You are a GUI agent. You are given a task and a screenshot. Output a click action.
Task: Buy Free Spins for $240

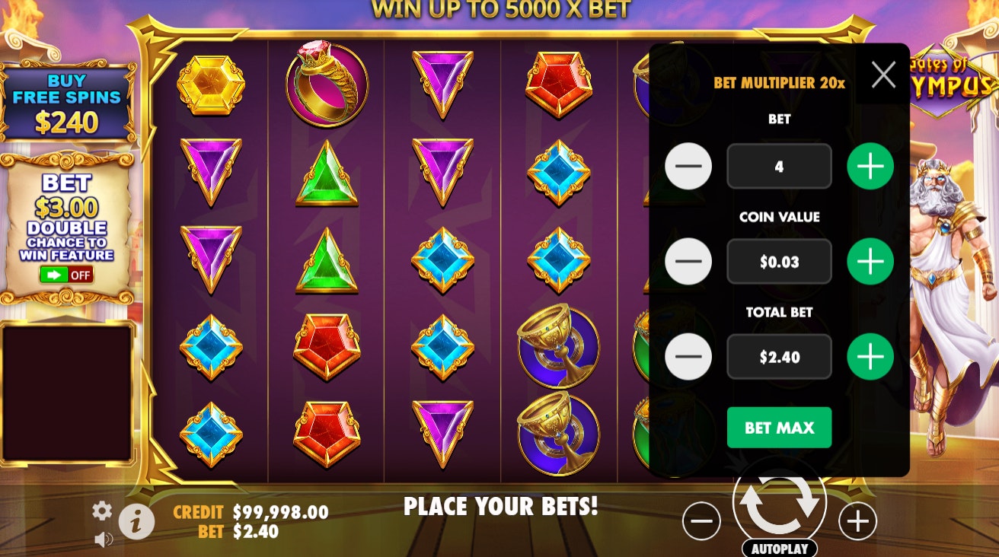(x=67, y=102)
